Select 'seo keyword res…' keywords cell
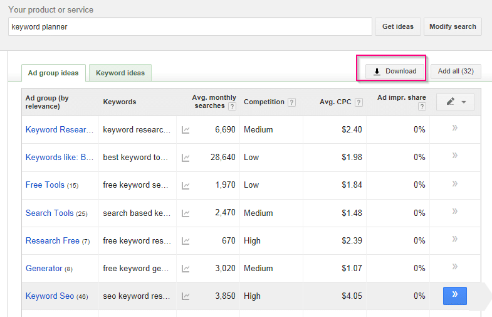This screenshot has height=317, width=492. pos(137,296)
